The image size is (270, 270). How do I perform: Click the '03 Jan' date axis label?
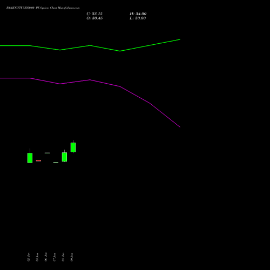point(37,257)
